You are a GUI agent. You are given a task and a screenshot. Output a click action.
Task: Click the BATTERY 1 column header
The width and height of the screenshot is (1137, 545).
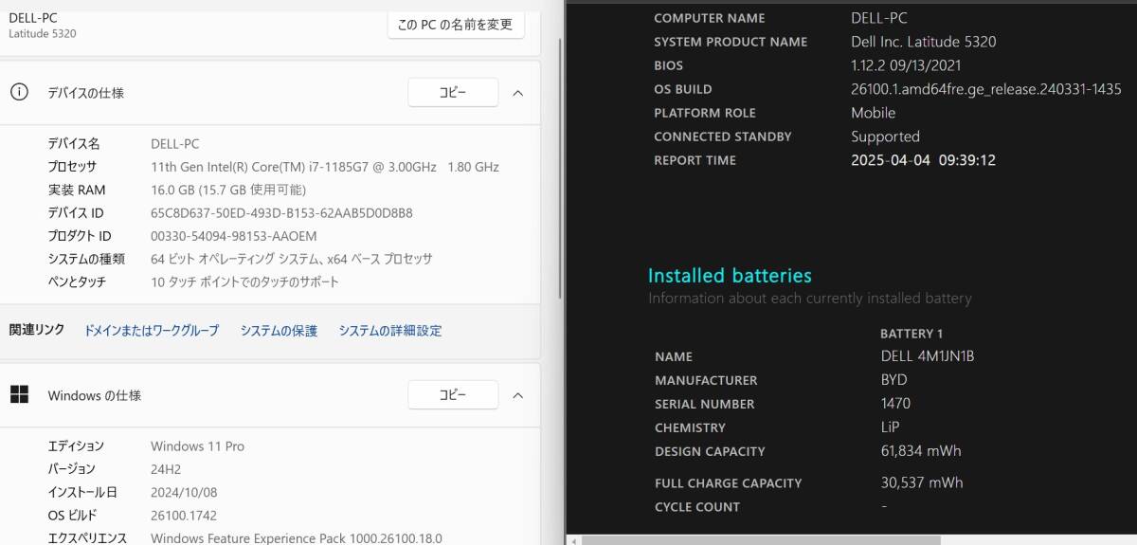pos(911,334)
